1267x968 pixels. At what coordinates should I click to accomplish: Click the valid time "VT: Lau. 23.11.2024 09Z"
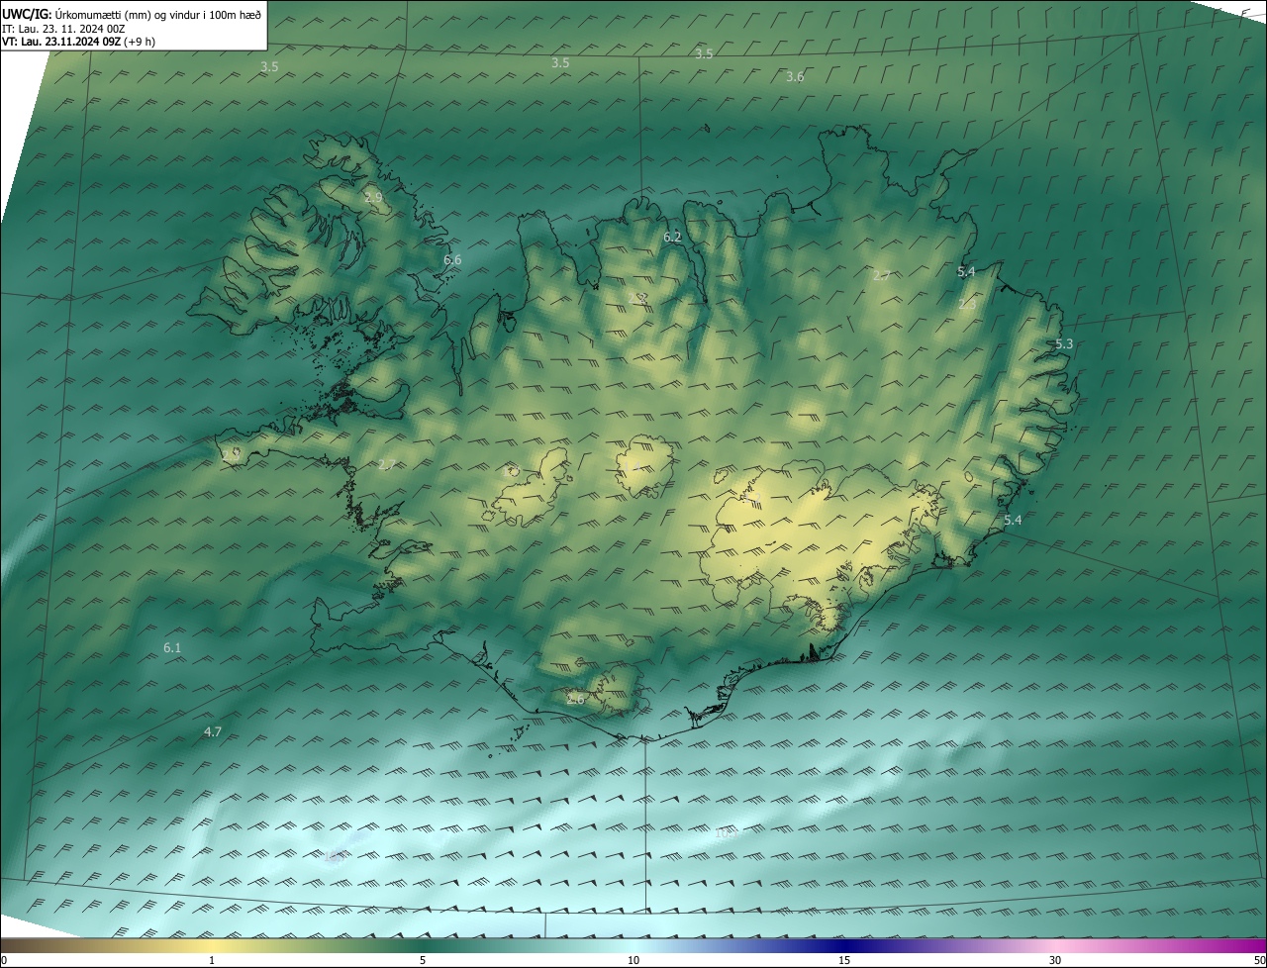click(x=61, y=42)
